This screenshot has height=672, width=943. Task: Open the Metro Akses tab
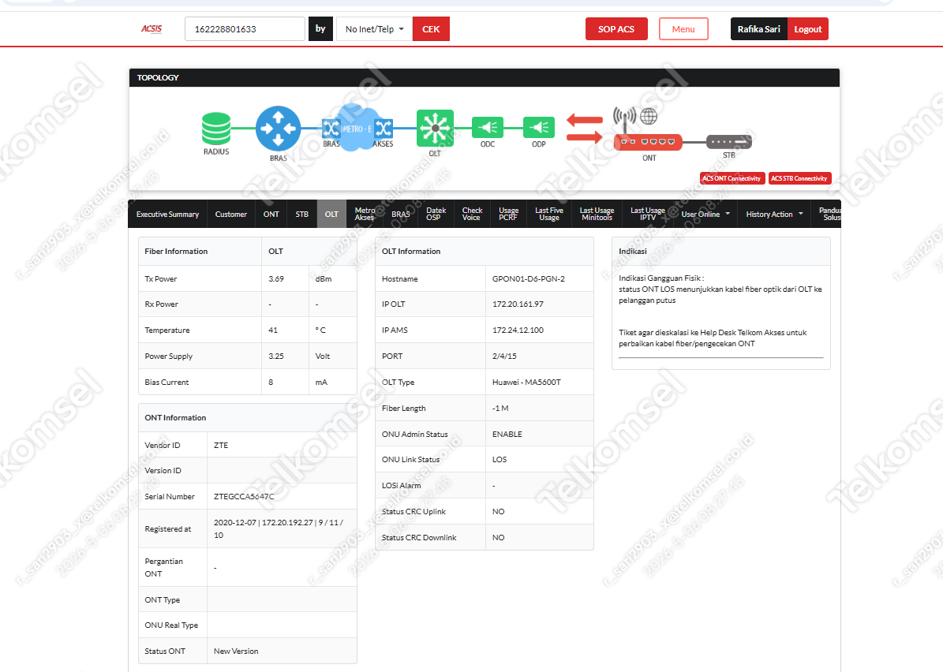click(365, 214)
